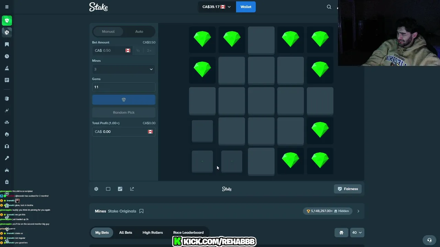This screenshot has height=247, width=440.
Task: Click chat message 'just loaded up 2k'
Action: coord(20,219)
